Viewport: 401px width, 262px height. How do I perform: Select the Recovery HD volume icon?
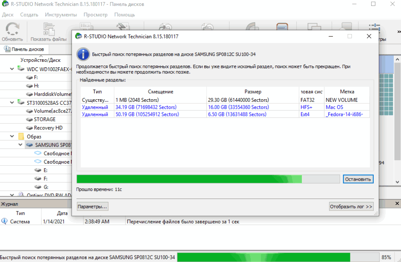pyautogui.click(x=29, y=128)
